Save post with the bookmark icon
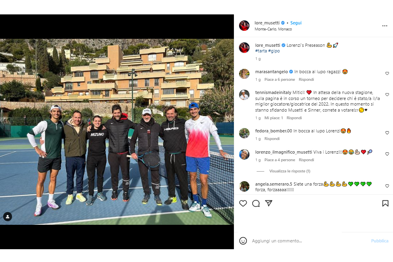This screenshot has height=262, width=393. [385, 203]
